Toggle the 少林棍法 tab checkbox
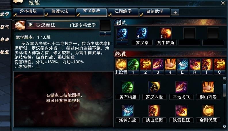This screenshot has height=131, width=228. point(15,15)
